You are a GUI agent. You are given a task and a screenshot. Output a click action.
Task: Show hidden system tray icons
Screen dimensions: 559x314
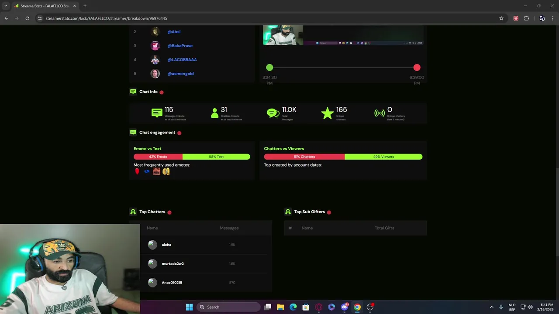point(491,307)
